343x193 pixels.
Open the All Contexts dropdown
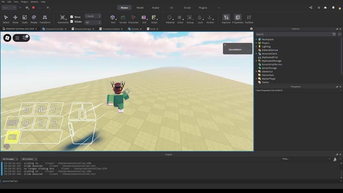click(x=29, y=159)
